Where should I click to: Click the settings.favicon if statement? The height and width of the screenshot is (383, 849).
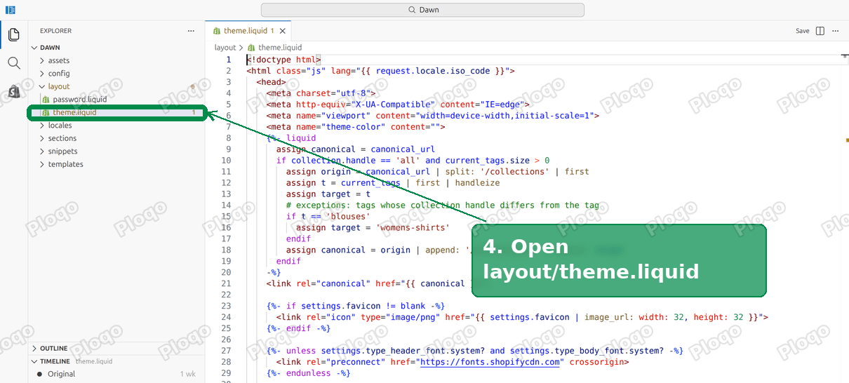(356, 306)
